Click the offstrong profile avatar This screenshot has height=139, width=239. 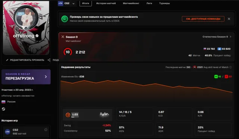click(x=26, y=18)
